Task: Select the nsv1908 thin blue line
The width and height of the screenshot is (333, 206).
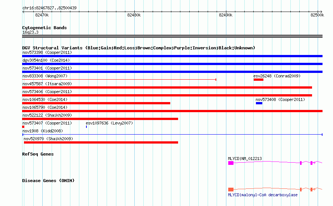Action: [172, 135]
